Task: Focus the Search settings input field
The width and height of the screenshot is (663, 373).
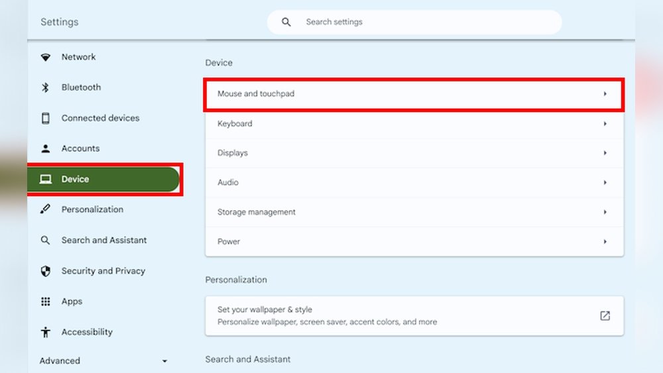Action: 424,22
